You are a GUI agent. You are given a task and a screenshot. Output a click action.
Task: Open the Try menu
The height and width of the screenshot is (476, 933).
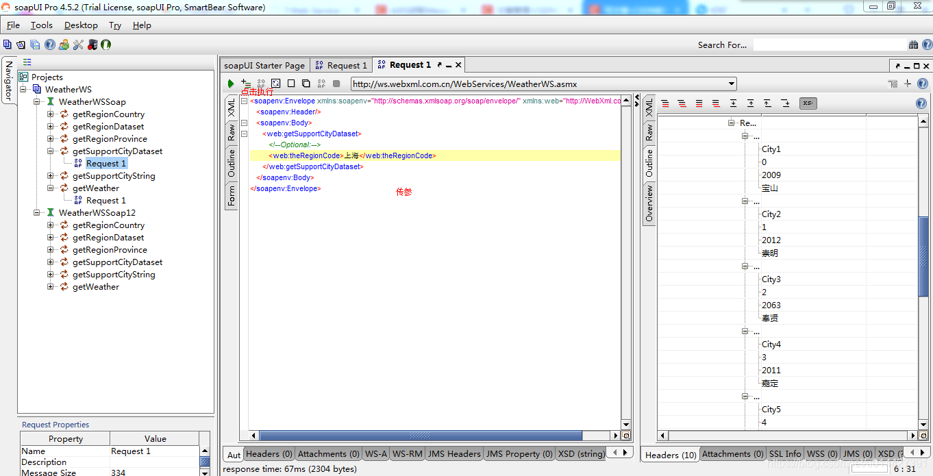115,25
